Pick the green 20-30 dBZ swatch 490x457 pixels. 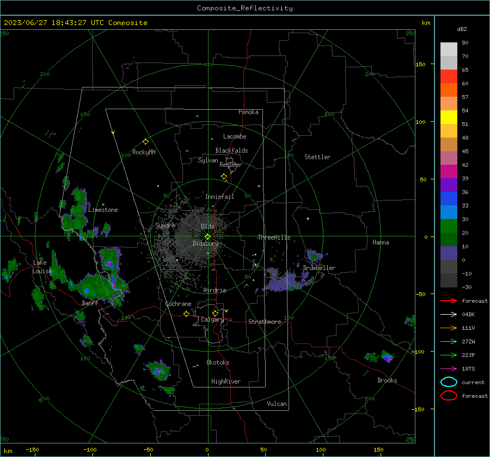tap(449, 226)
